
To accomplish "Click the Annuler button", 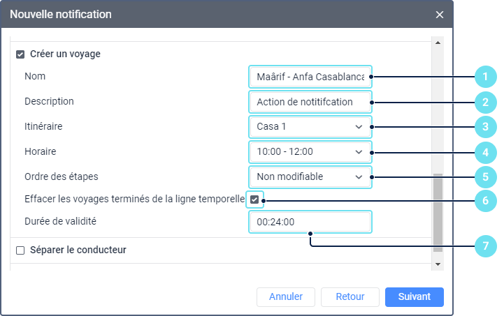I will tap(286, 297).
